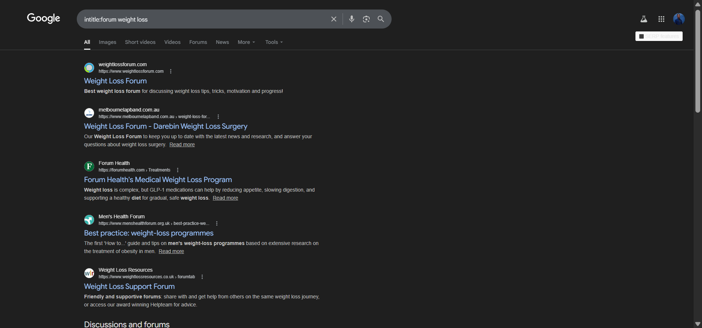This screenshot has width=702, height=328.
Task: Click Read more under Darebin result
Action: tap(182, 144)
